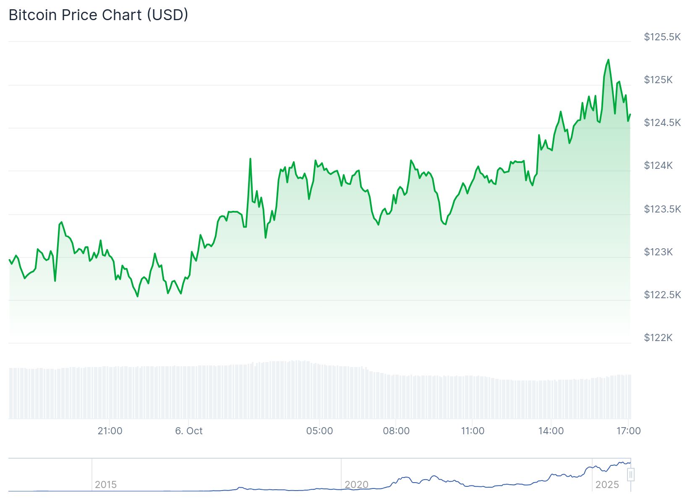The height and width of the screenshot is (504, 690).
Task: Select the 6. Oct date label
Action: click(189, 431)
